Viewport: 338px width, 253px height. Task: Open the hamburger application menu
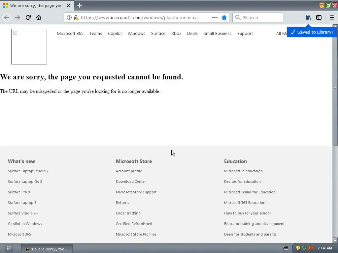(332, 17)
